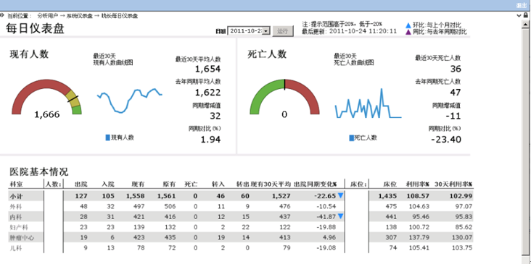The image size is (531, 264).
Task: Click the value 47 under 去年同期死亡人数
Action: pos(455,92)
